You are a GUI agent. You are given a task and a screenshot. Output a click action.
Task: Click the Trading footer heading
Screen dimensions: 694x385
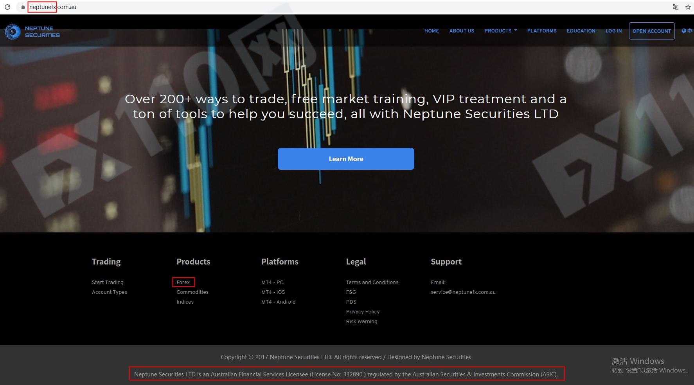(106, 262)
